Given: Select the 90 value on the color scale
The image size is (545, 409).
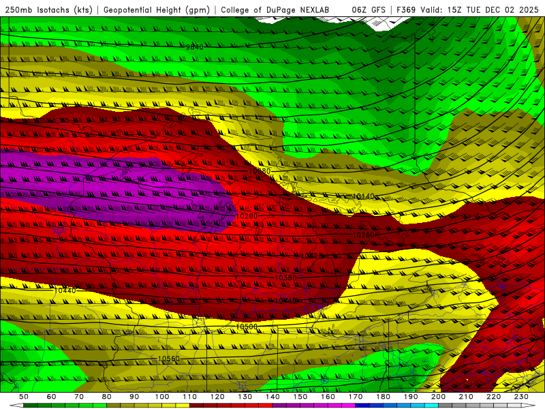Looking at the screenshot, I should [x=134, y=397].
